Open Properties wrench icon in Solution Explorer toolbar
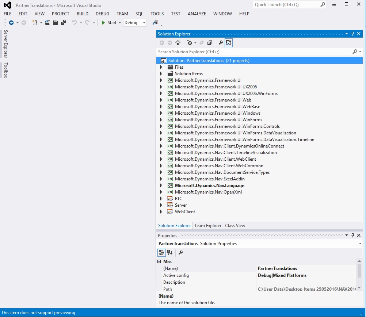The image size is (366, 317). click(221, 43)
